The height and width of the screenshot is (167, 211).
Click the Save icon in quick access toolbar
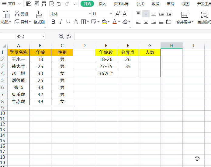point(29,4)
